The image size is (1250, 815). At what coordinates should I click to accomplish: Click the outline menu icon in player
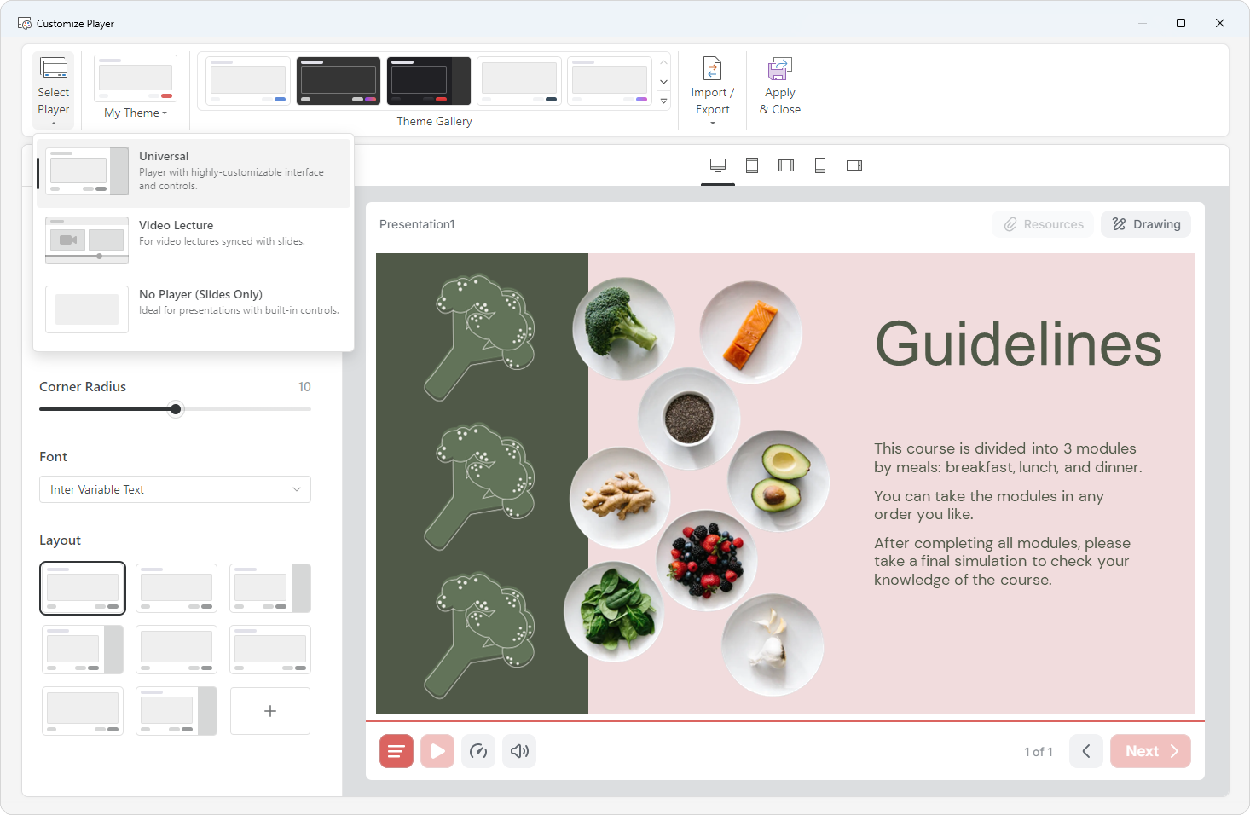(x=396, y=751)
